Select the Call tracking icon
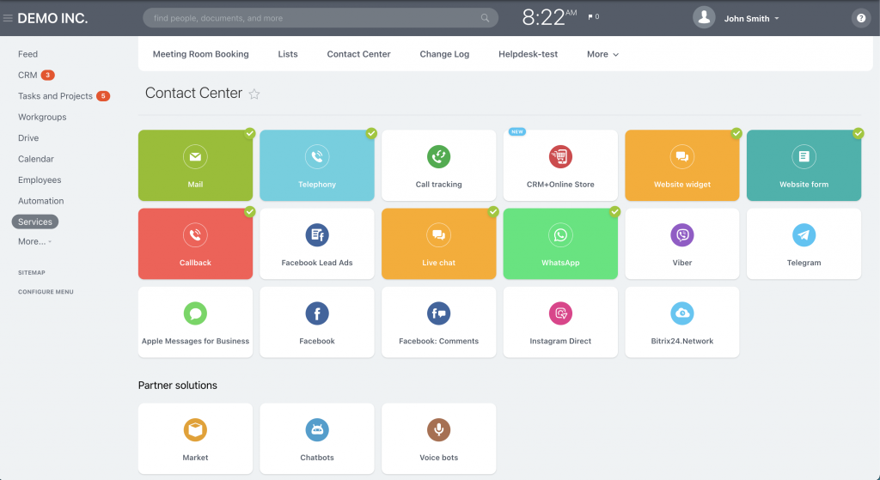 click(x=439, y=156)
